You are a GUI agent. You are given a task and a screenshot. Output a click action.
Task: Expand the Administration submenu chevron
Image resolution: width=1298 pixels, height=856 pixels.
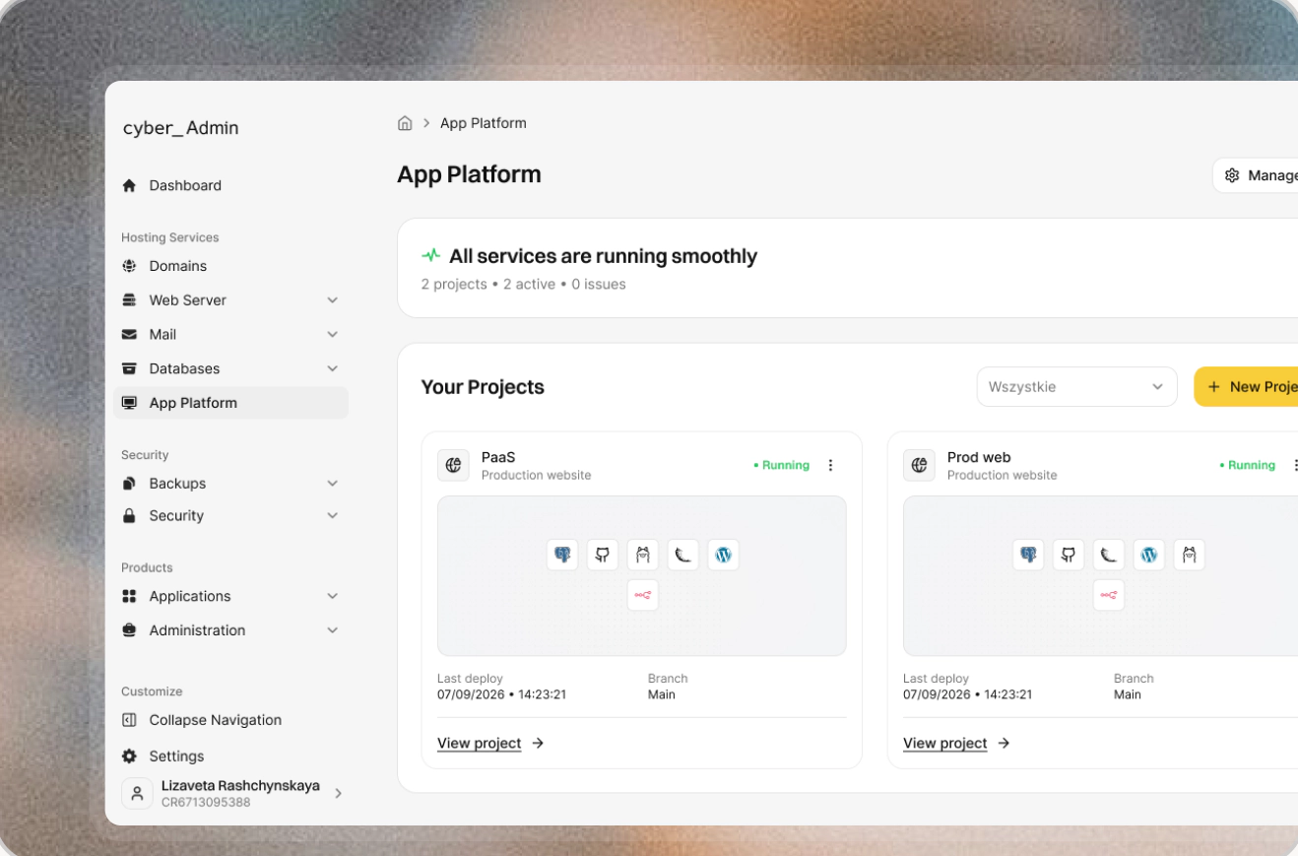tap(333, 630)
